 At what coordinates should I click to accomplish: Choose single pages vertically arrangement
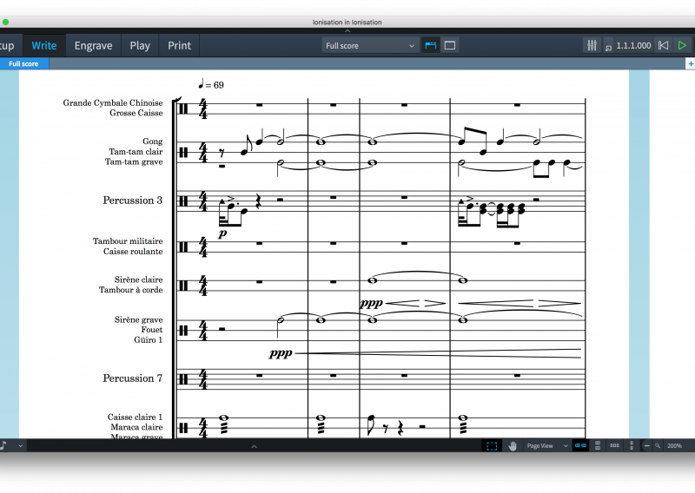[632, 445]
